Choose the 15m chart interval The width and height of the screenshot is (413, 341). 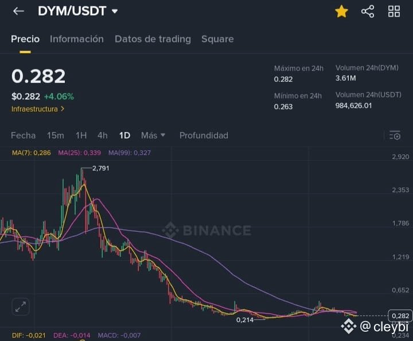(56, 136)
